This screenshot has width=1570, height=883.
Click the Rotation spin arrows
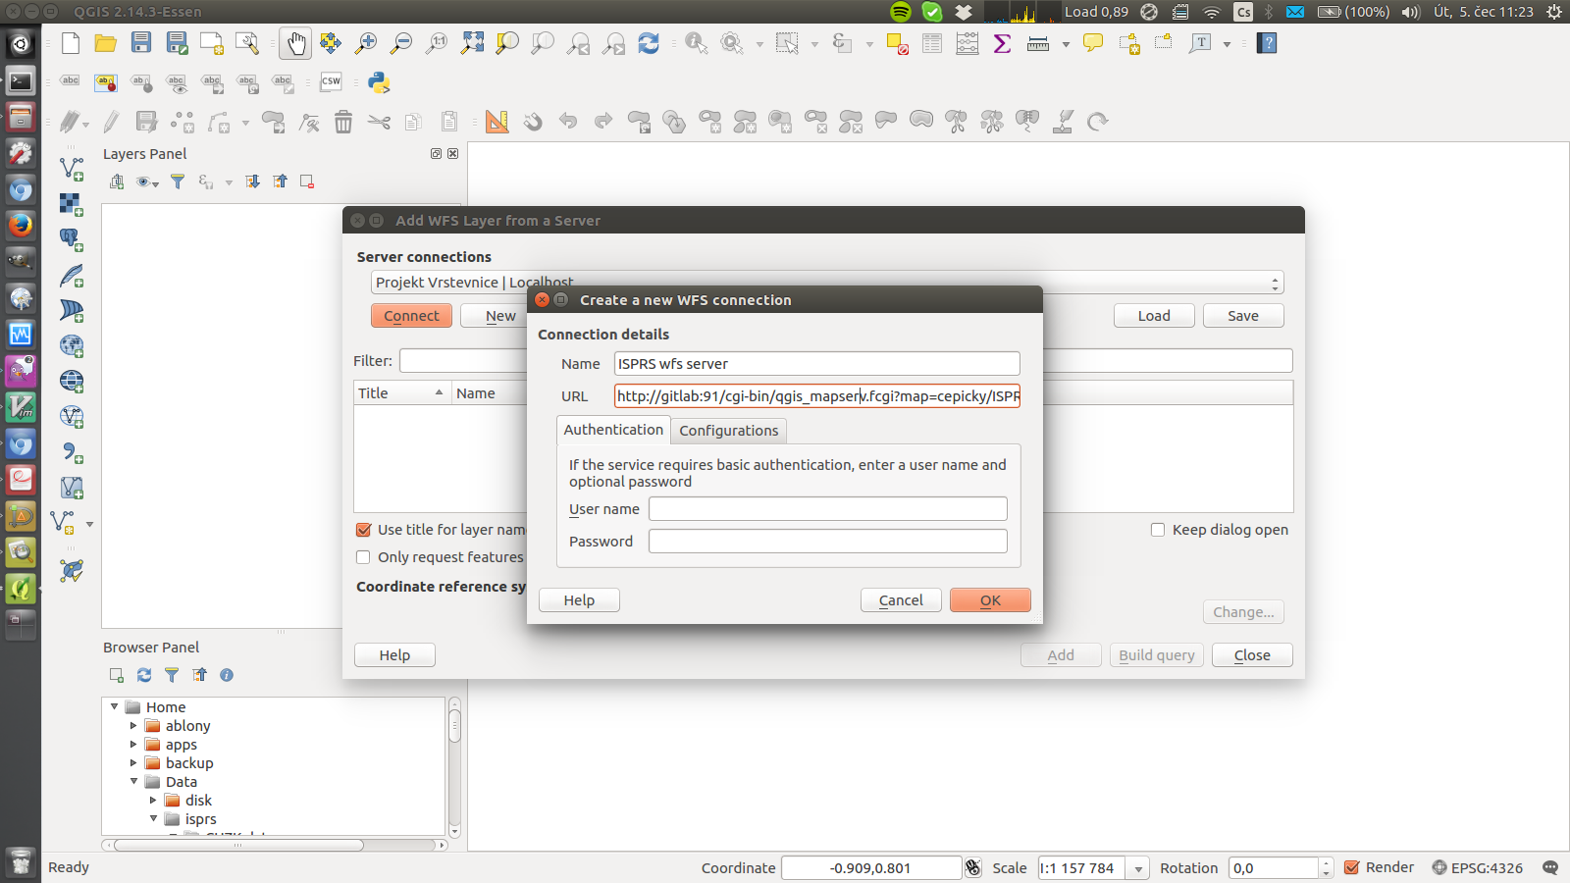click(x=1326, y=868)
